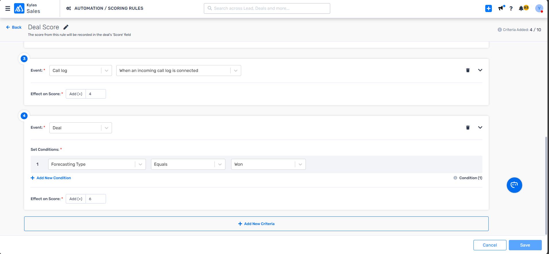The image size is (549, 254).
Task: Click the pencil icon to rename Deal Score
Action: tap(66, 27)
